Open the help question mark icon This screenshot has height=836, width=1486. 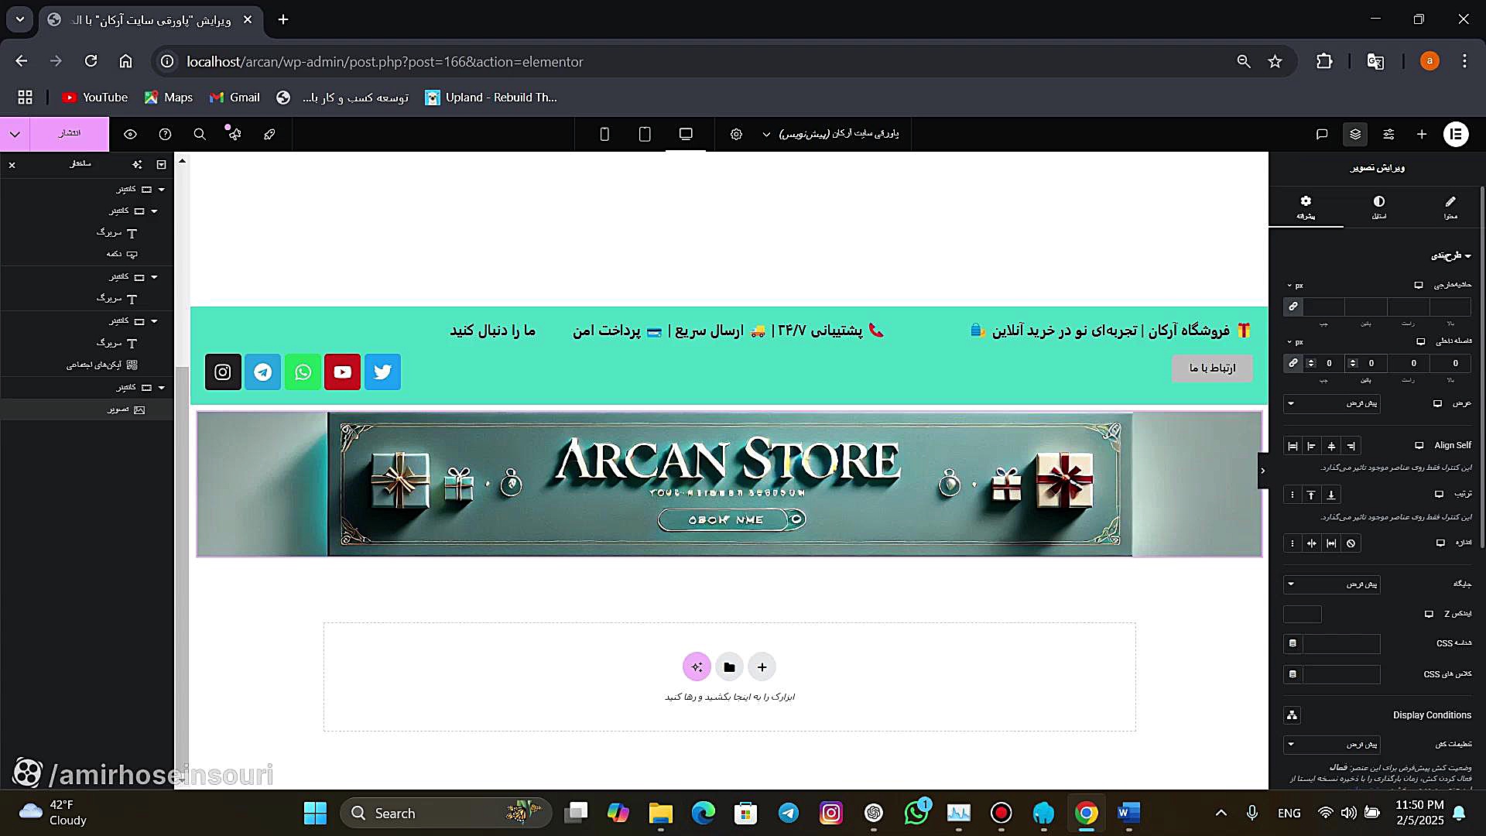165,134
